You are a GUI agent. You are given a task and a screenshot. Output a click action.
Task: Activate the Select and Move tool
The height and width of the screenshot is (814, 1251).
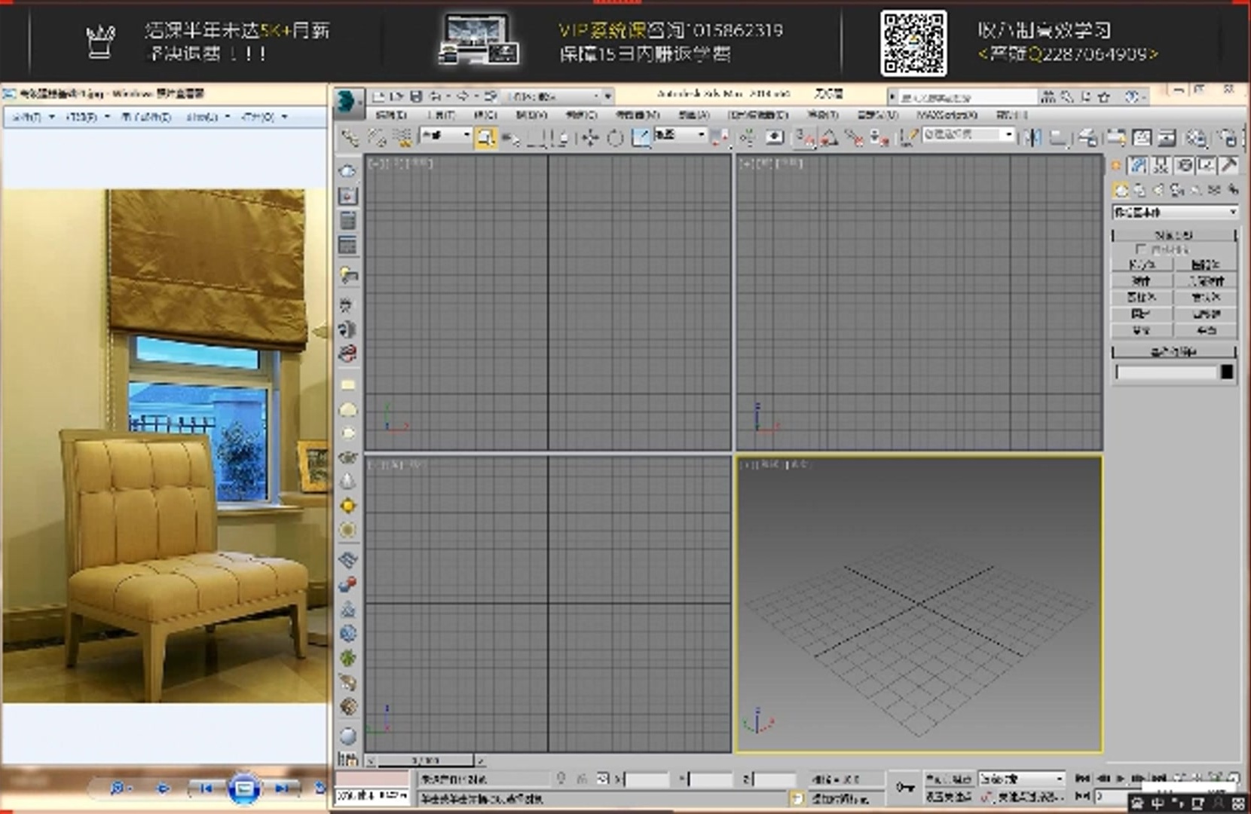(590, 137)
